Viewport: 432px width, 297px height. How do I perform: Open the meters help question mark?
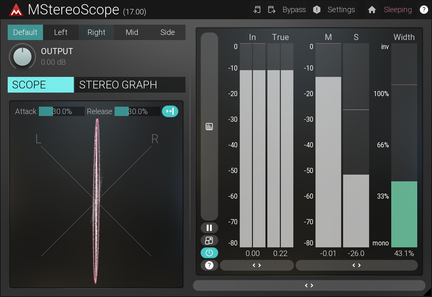pos(209,265)
